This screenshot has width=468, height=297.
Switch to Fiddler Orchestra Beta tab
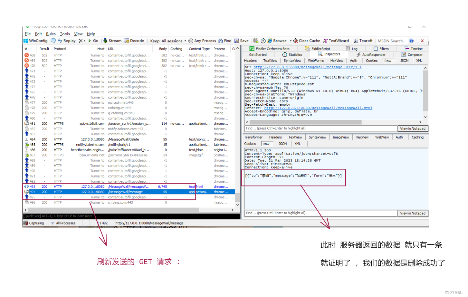[269, 49]
